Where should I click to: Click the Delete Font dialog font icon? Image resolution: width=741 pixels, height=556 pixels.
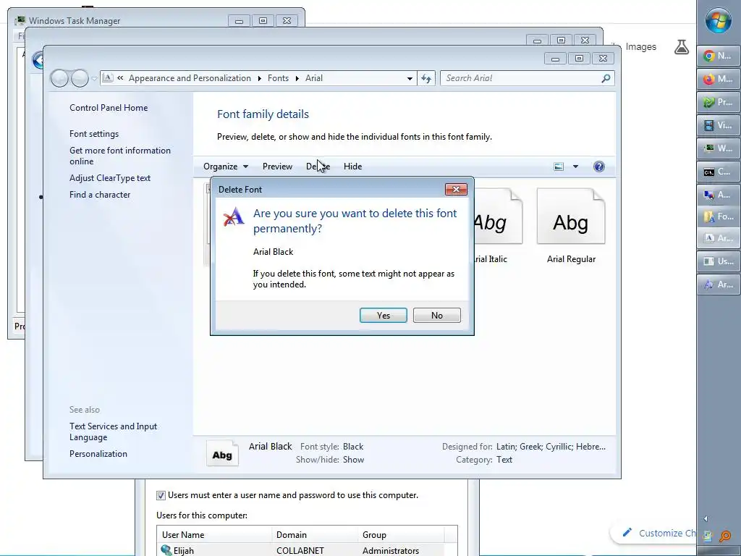coord(234,216)
